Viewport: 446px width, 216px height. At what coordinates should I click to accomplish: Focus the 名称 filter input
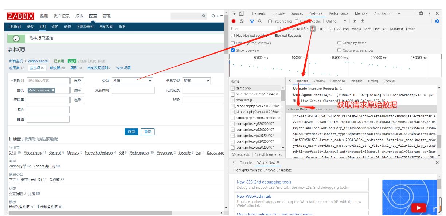pos(48,109)
